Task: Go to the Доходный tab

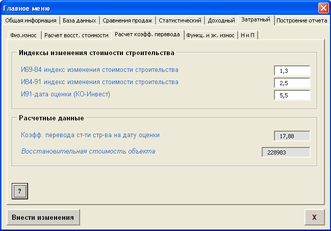Action: 221,20
